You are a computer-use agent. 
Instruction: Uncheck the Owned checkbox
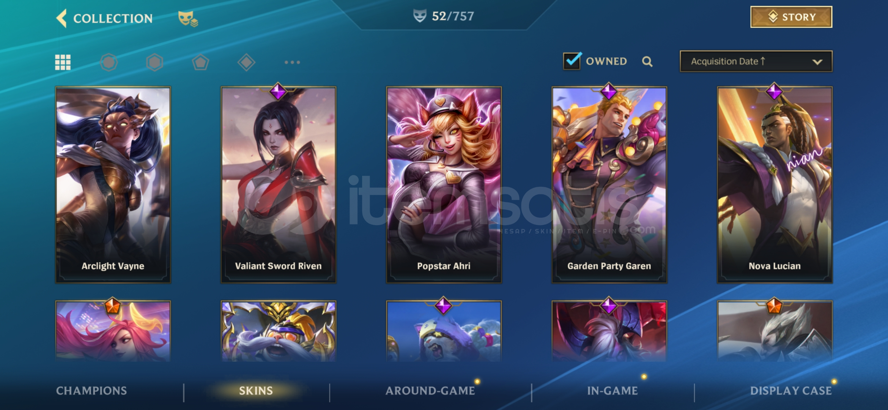[572, 61]
